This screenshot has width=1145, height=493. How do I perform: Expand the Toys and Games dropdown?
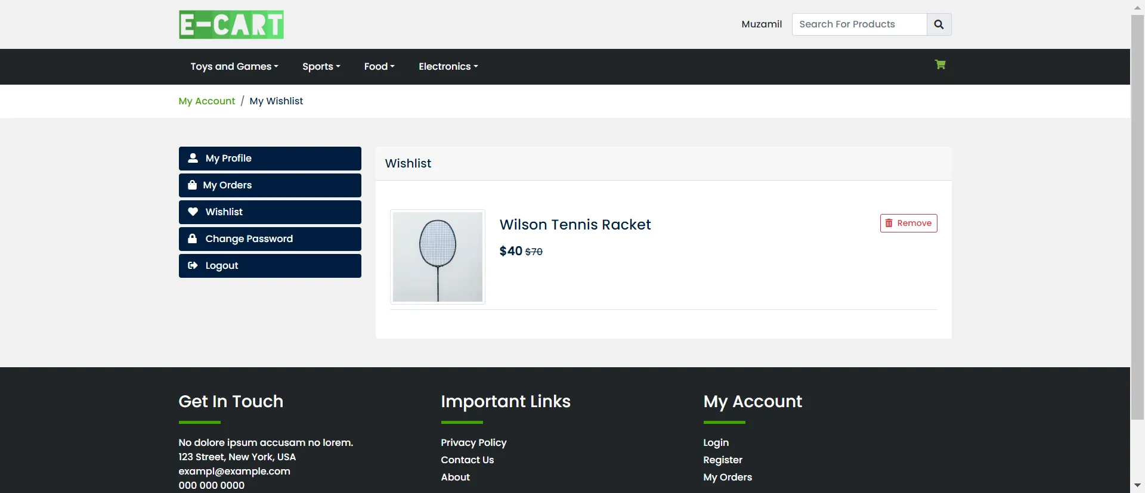234,67
